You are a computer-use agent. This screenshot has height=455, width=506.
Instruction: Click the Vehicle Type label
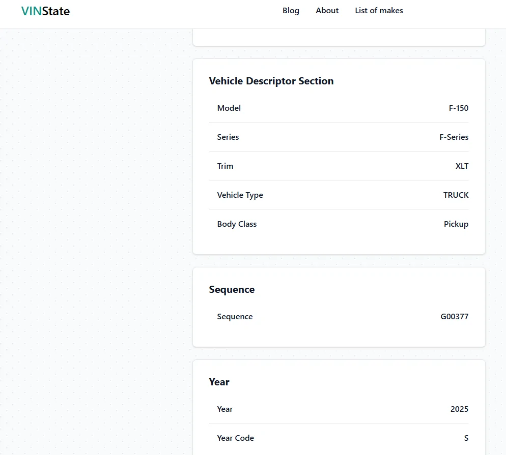[240, 195]
